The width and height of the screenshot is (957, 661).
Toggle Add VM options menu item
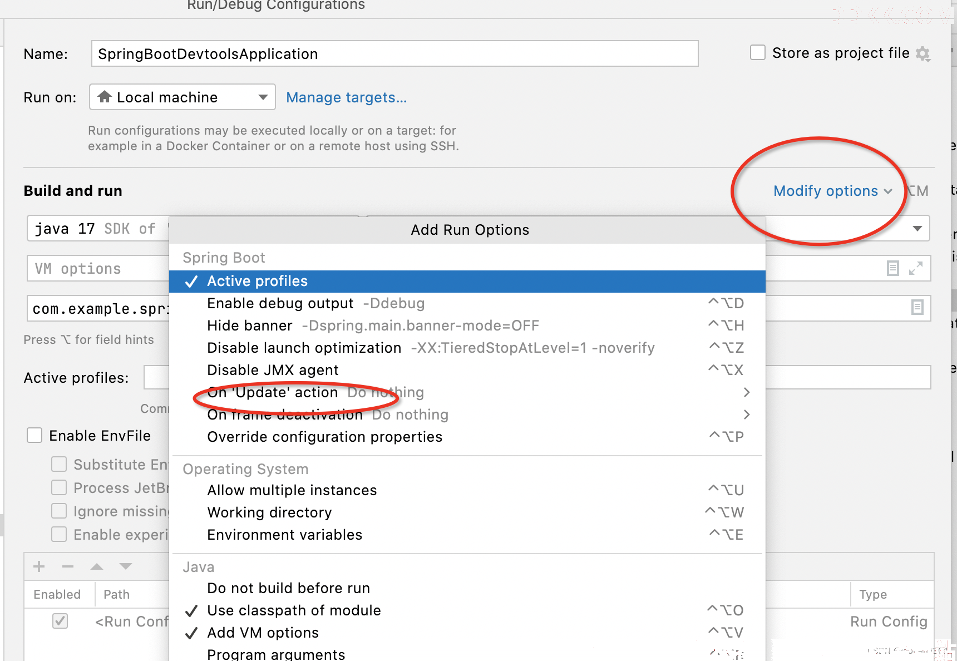467,633
